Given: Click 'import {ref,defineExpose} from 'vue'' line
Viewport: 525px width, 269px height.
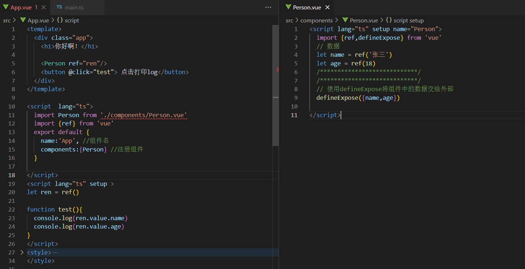Looking at the screenshot, I should (x=379, y=38).
